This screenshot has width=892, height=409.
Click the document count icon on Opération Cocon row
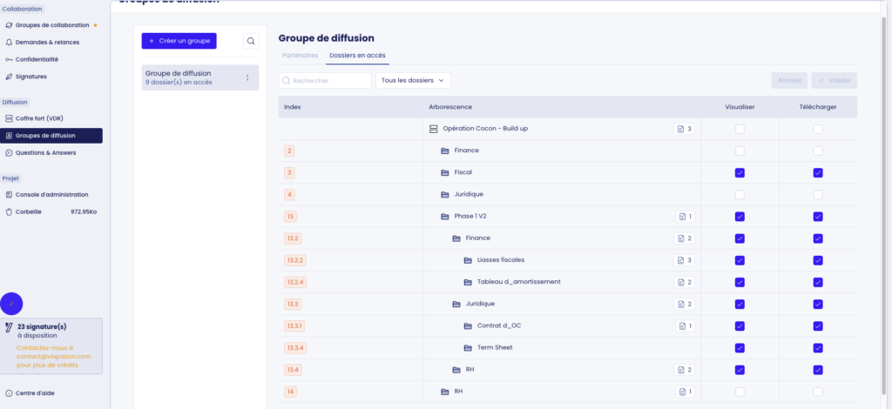(683, 129)
